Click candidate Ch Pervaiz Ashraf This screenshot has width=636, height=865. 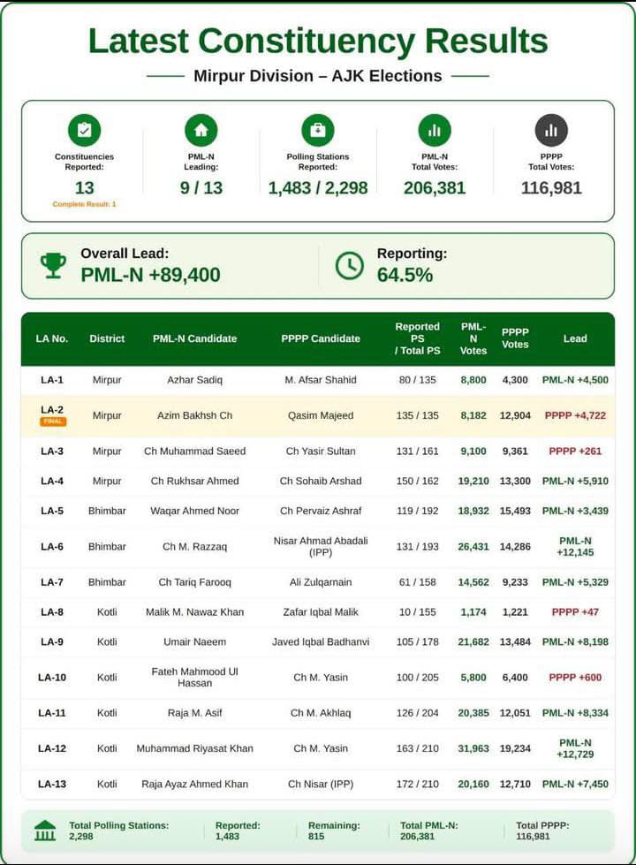tap(321, 511)
